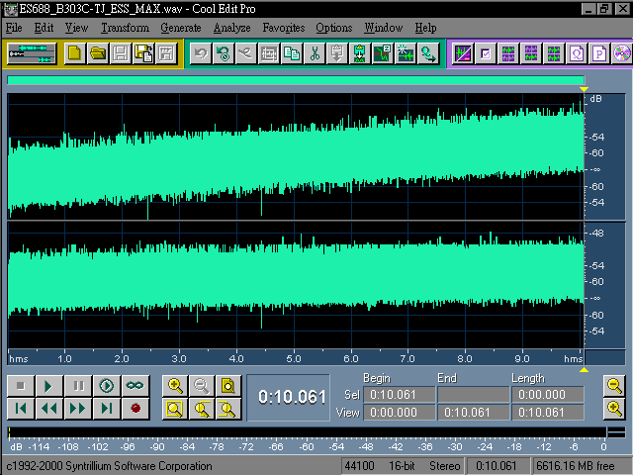Screen dimensions: 633x475
Task: Switch to multitrack view with waveform toggle icon
Action: click(32, 53)
